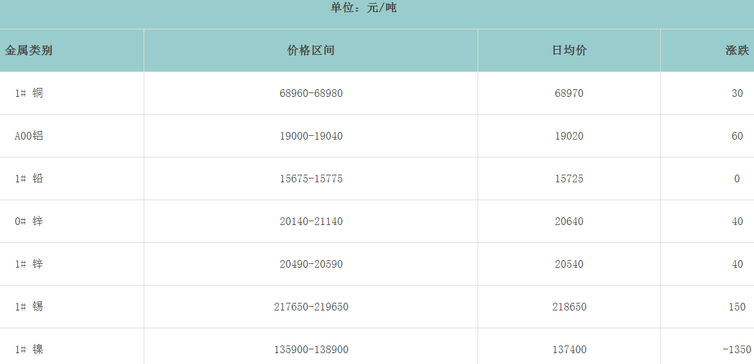Click the 137400 nickel daily average
This screenshot has height=364, width=754.
pos(569,349)
